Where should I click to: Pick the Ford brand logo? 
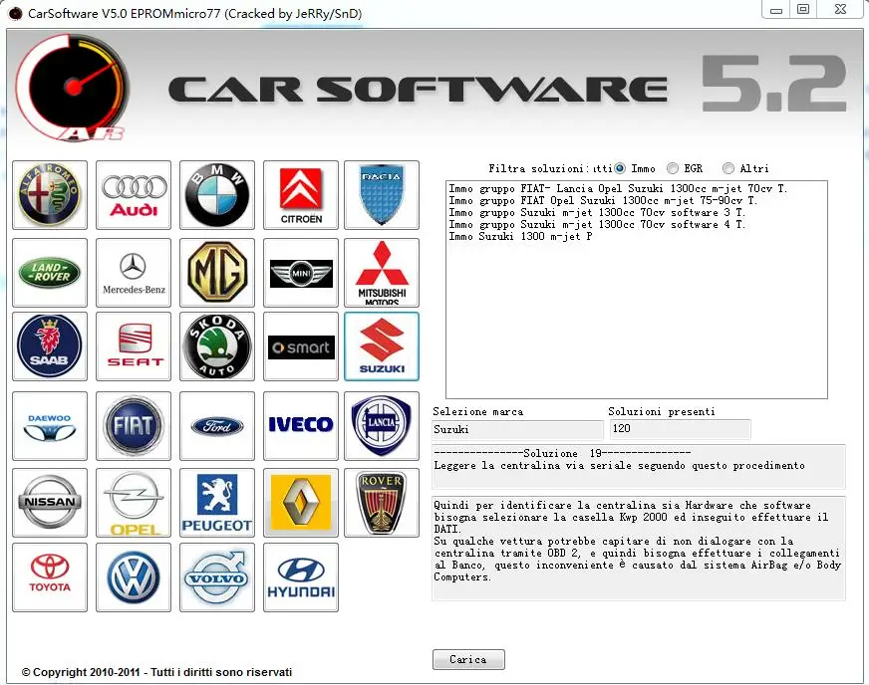pyautogui.click(x=217, y=426)
